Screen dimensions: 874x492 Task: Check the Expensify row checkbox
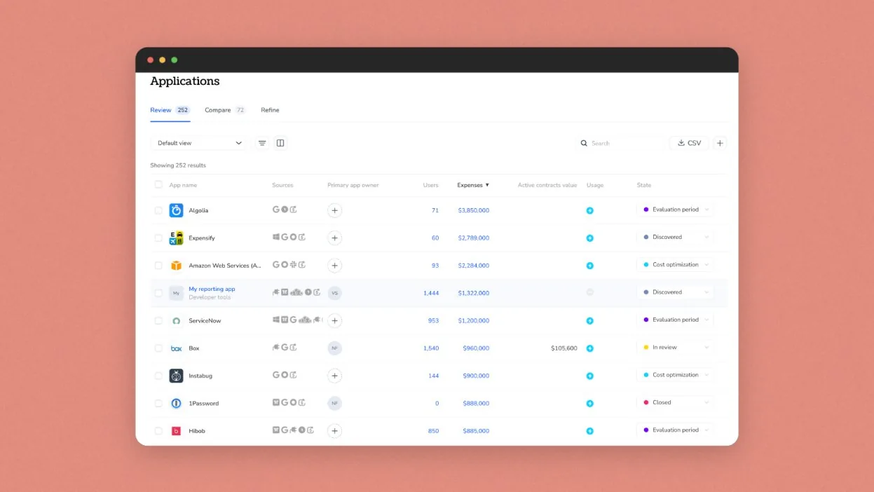coord(158,238)
